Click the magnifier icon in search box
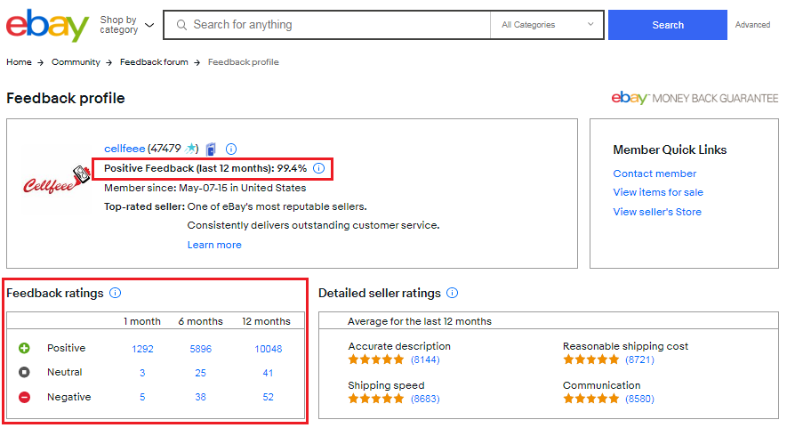Viewport: 787px width, 428px height. pyautogui.click(x=181, y=25)
